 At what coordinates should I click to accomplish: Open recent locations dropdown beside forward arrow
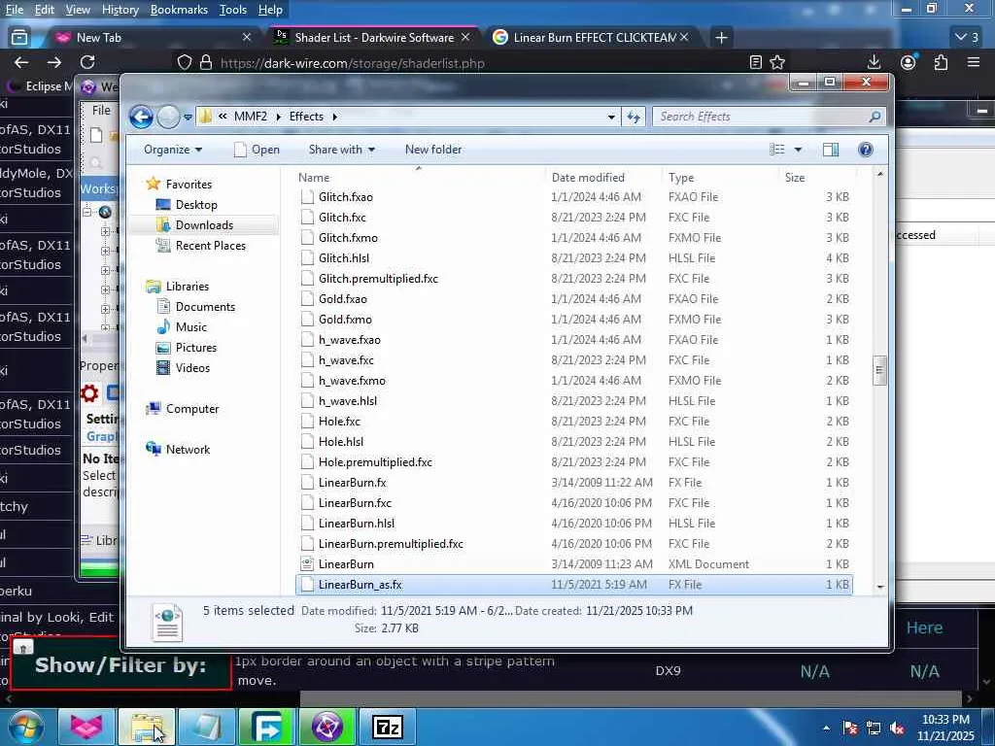point(188,118)
